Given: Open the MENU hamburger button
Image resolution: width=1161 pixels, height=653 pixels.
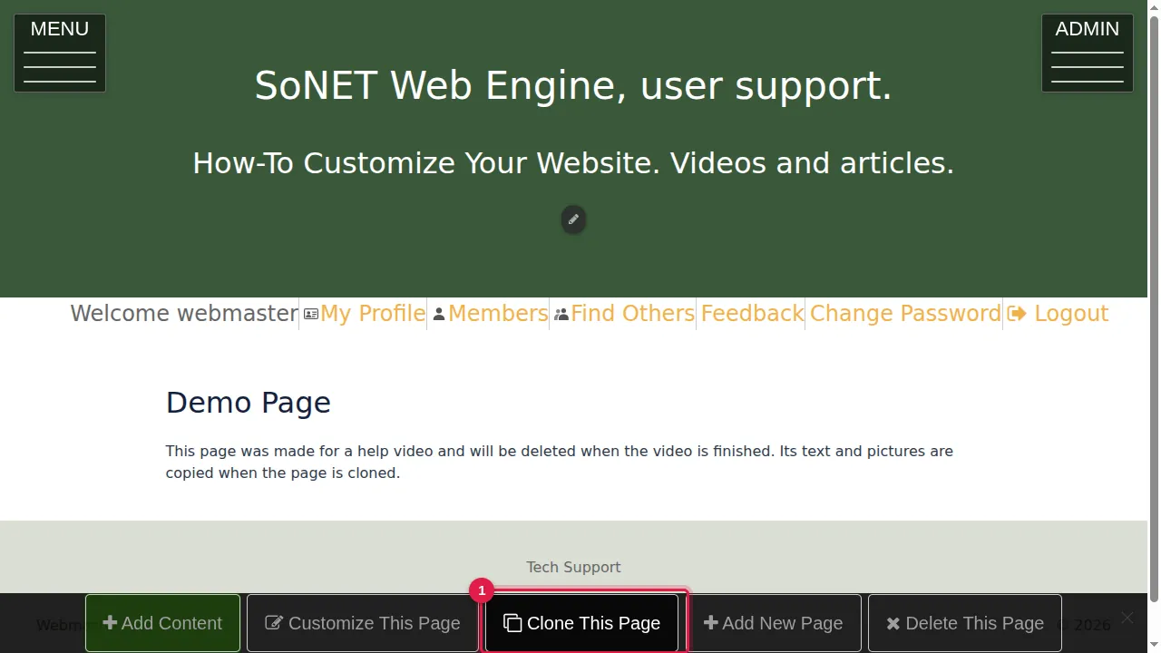Looking at the screenshot, I should point(60,54).
